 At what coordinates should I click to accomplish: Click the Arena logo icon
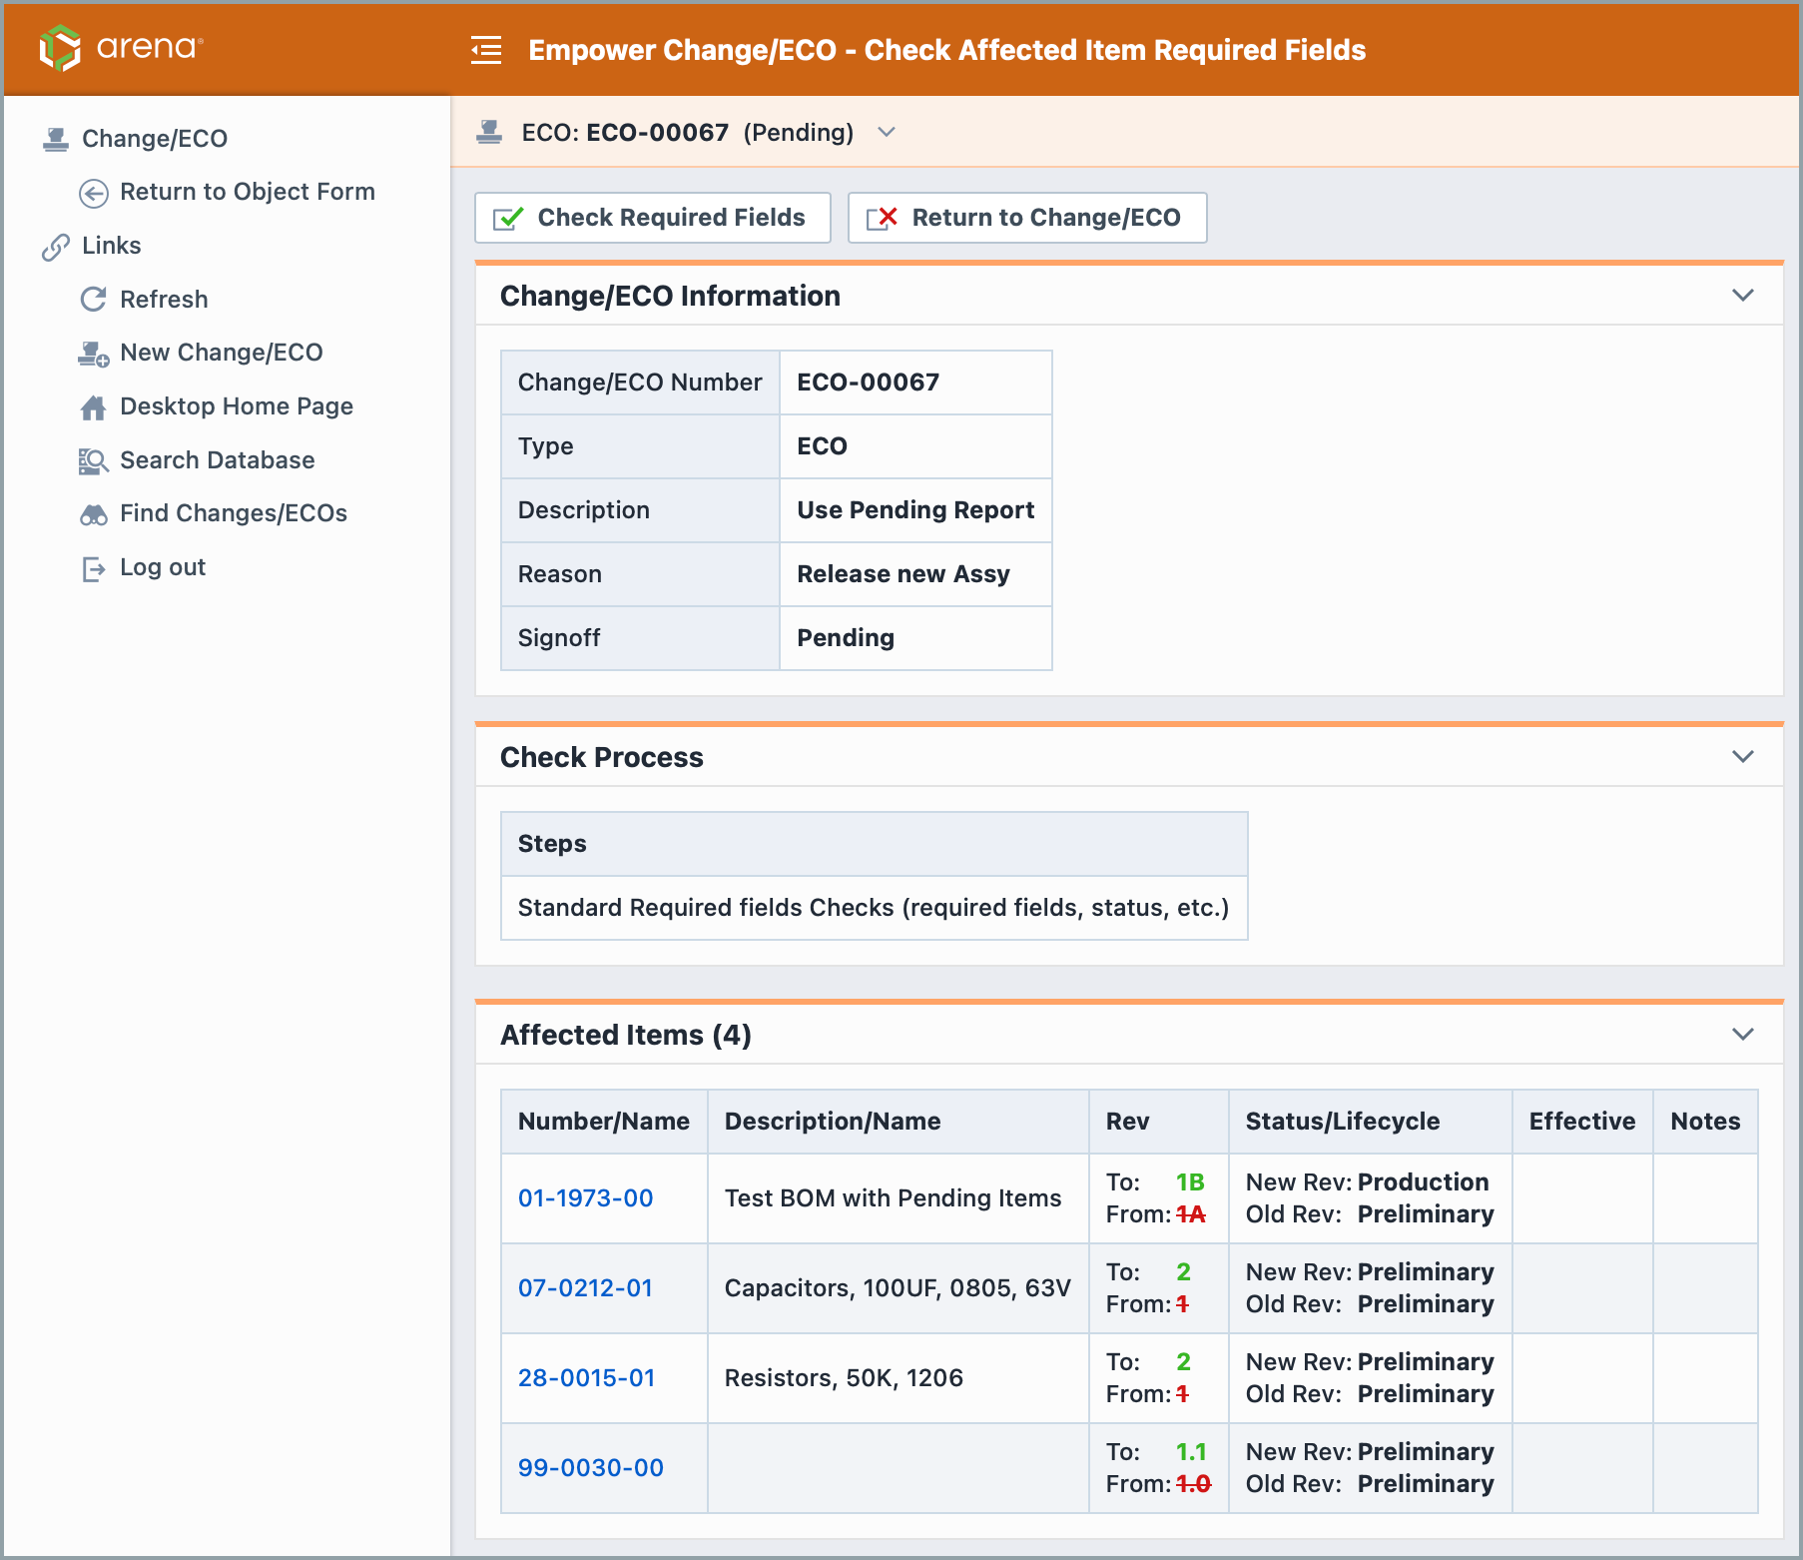pos(60,48)
